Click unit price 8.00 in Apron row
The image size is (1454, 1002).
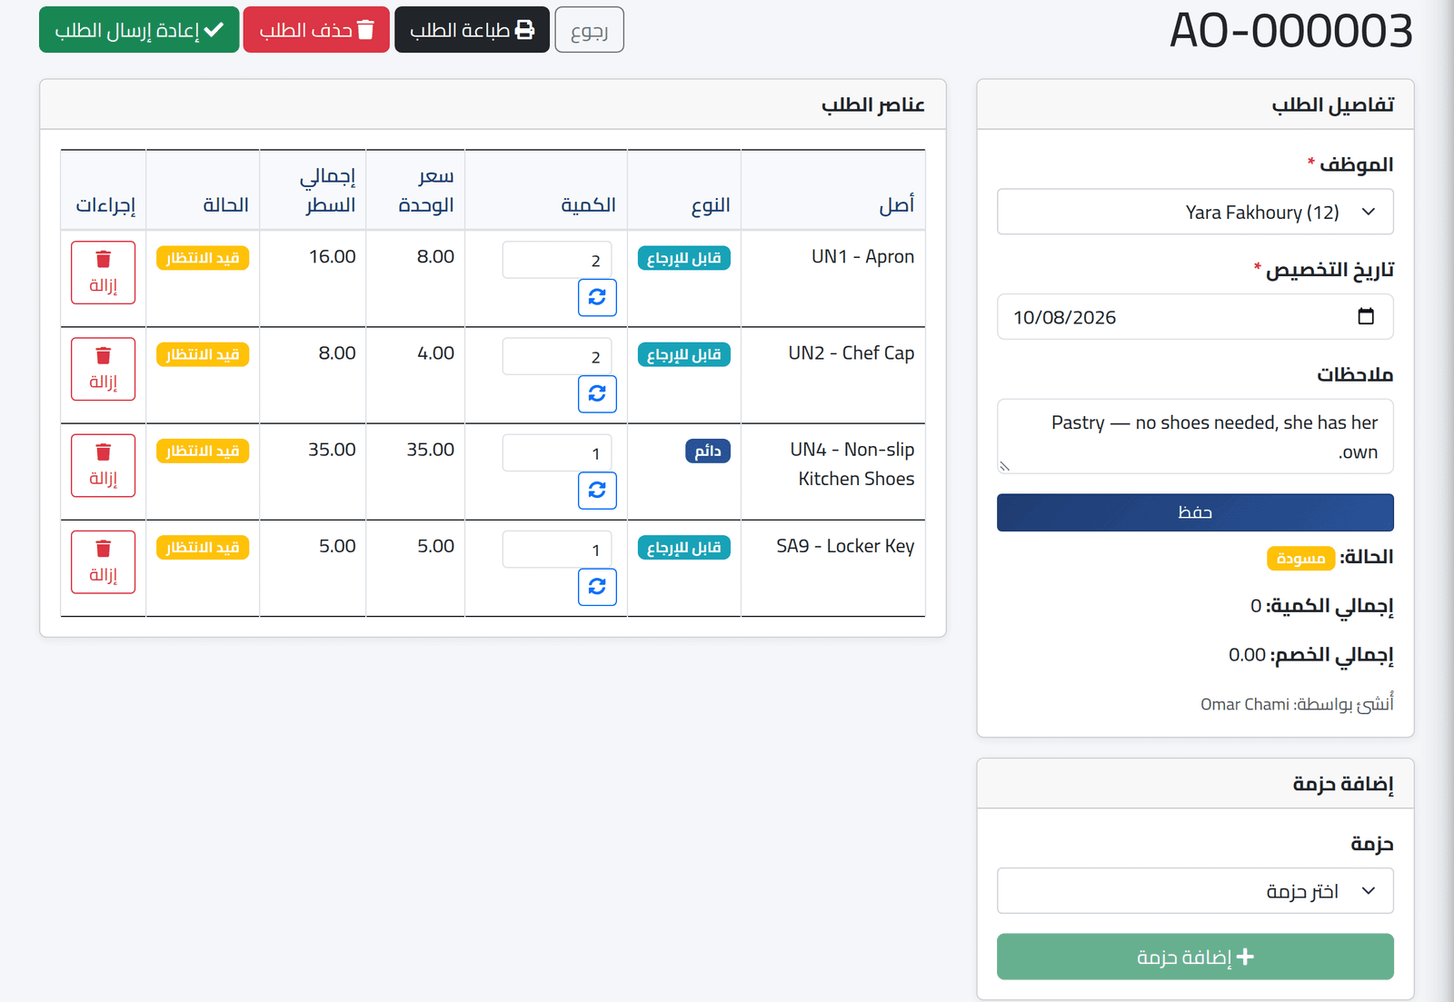435,257
